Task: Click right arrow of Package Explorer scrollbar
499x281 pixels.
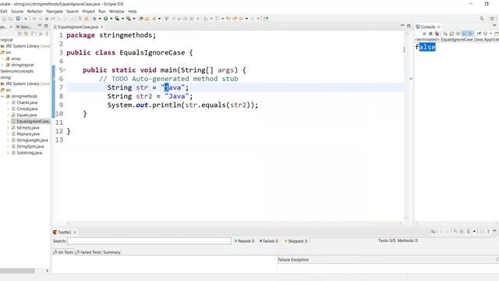Action: (47, 271)
